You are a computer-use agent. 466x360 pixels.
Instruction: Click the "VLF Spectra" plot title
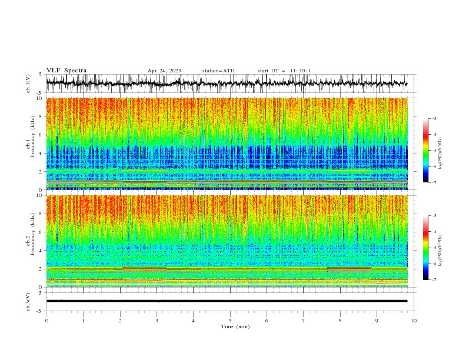click(x=66, y=71)
